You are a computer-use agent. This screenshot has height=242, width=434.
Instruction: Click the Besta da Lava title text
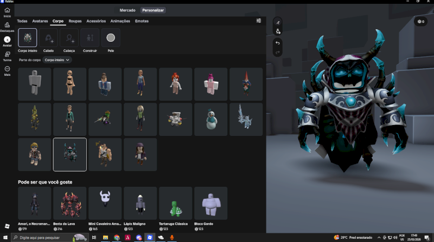tap(64, 224)
